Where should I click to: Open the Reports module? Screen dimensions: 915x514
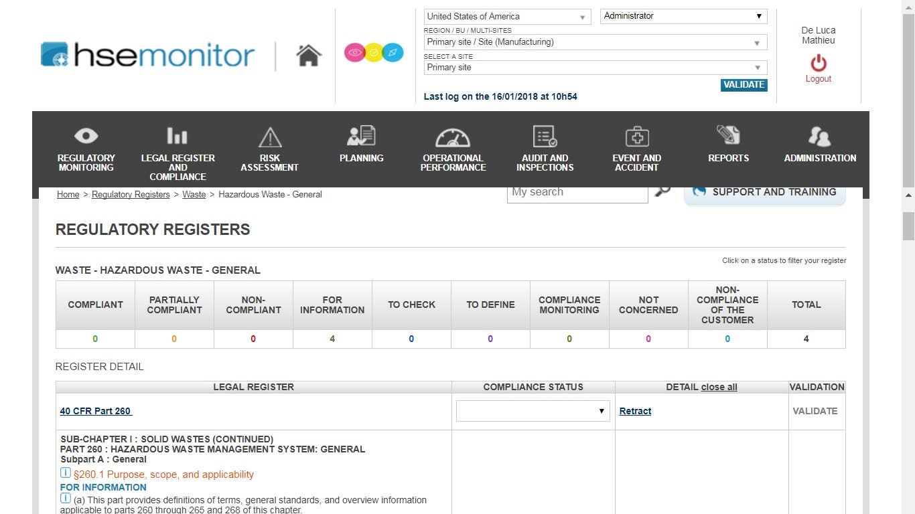[x=728, y=144]
